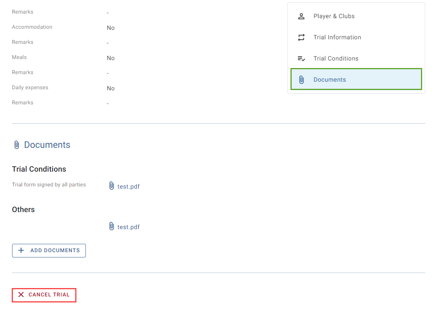Select the Documents sidebar menu item
Image resolution: width=435 pixels, height=310 pixels.
(356, 79)
